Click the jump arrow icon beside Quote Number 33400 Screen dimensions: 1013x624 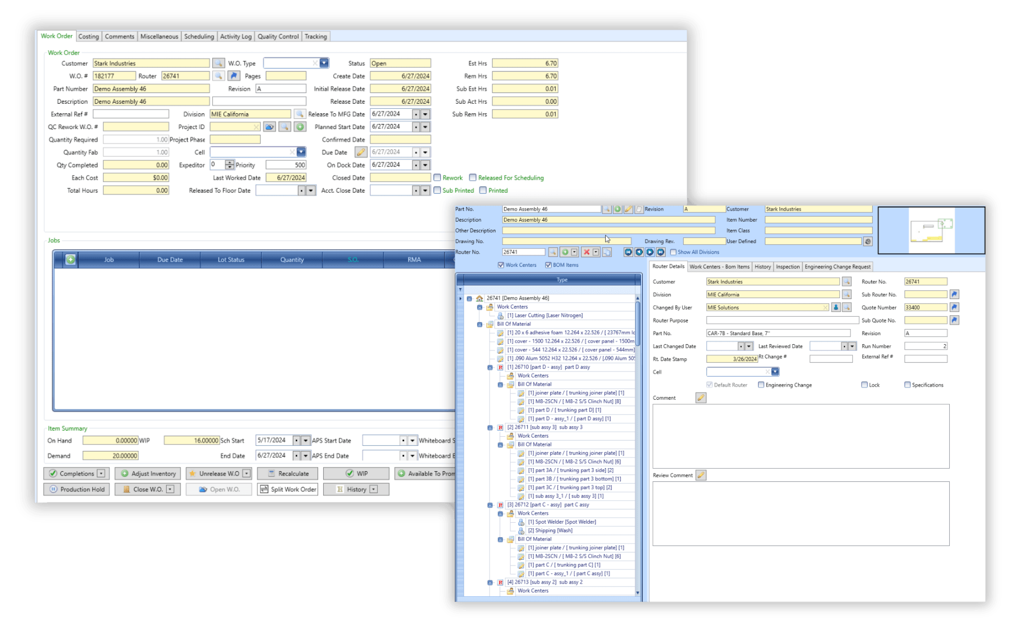[x=954, y=307]
